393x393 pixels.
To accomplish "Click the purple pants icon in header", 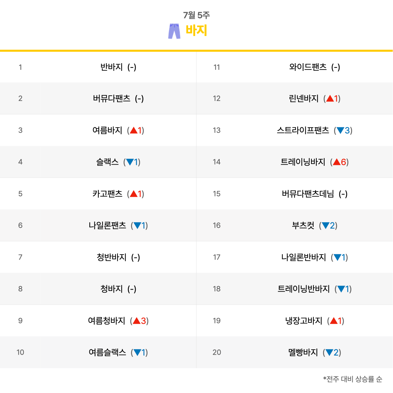I will [x=174, y=31].
